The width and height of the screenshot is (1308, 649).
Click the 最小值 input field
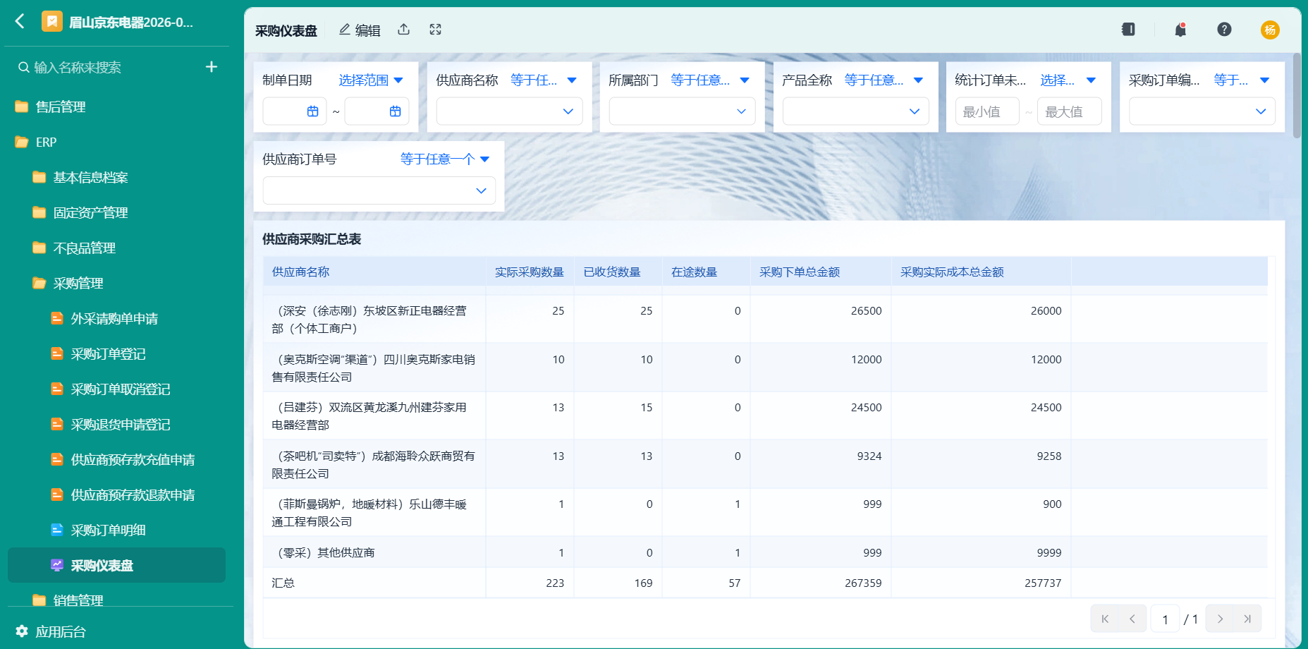(x=987, y=111)
